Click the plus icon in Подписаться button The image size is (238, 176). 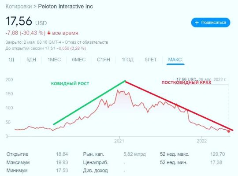click(x=197, y=22)
